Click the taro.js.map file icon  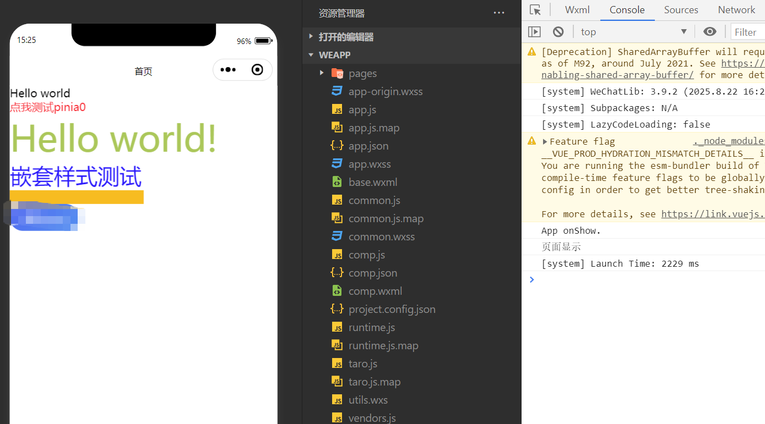337,382
